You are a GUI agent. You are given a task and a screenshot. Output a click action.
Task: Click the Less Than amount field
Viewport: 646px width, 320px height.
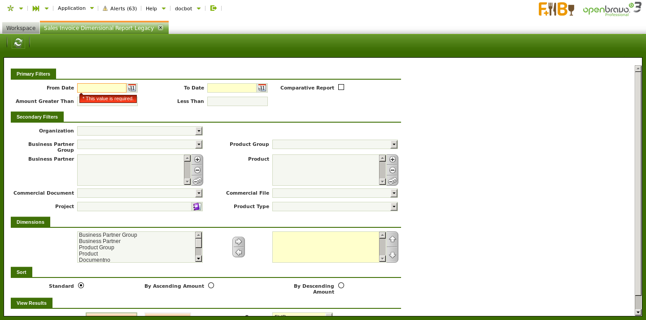(x=237, y=102)
